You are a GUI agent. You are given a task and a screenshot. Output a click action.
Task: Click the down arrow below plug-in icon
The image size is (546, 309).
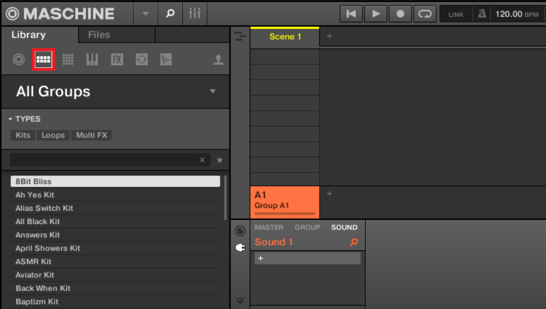coord(240,301)
